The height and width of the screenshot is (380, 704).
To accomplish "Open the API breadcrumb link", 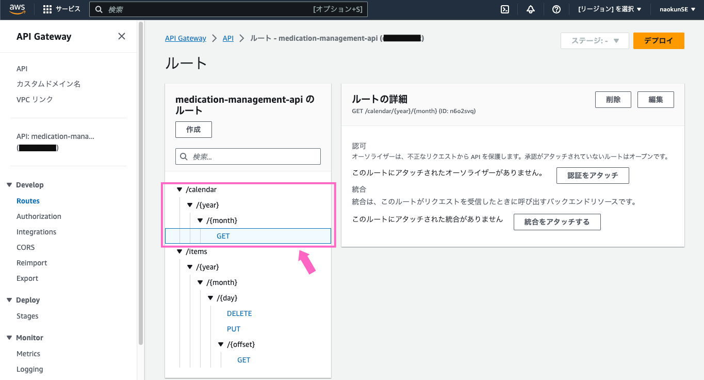I will [228, 38].
